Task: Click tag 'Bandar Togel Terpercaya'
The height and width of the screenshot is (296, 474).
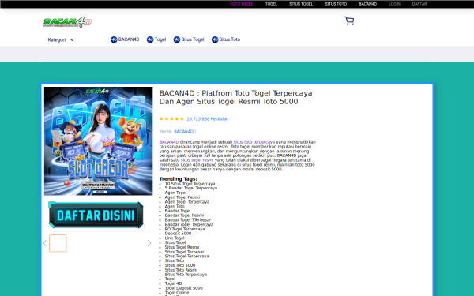Action: click(189, 224)
